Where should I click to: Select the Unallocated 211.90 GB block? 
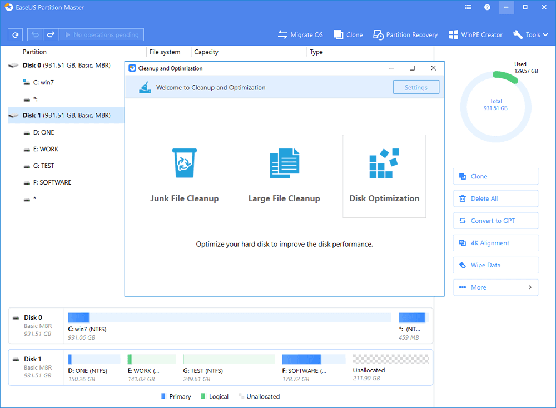pos(391,368)
